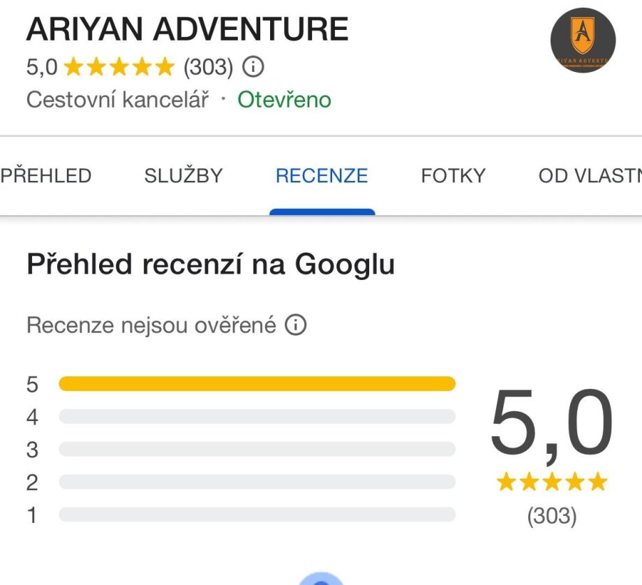Image resolution: width=642 pixels, height=585 pixels.
Task: Click the stars under large 5,0 score
Action: pyautogui.click(x=551, y=482)
